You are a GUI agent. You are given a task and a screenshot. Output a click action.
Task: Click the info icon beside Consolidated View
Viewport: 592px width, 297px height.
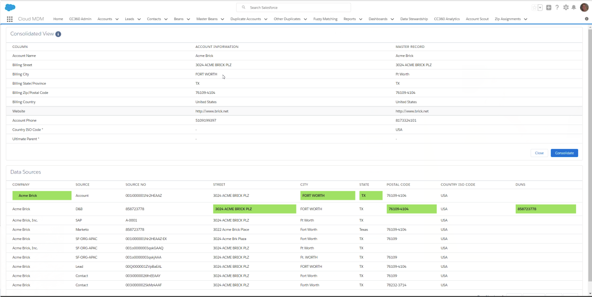tap(58, 34)
